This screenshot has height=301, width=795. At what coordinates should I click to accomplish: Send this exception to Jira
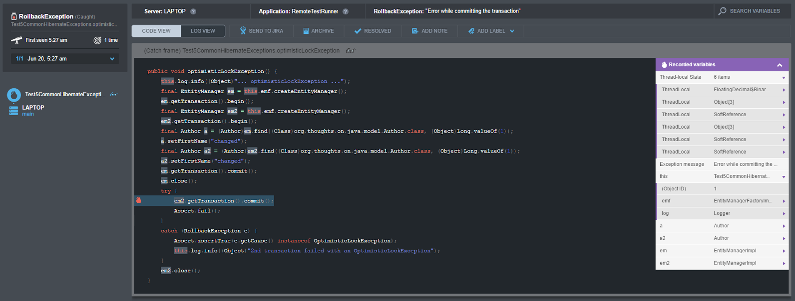pos(261,31)
